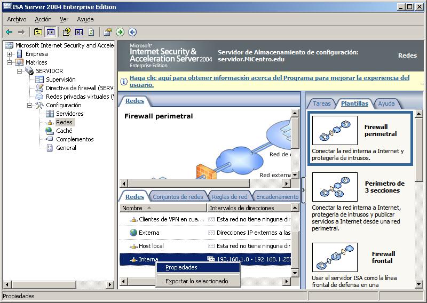Click the Firewall frontal template thumbnail
Viewport: 427px width, 303px height.
[x=335, y=258]
